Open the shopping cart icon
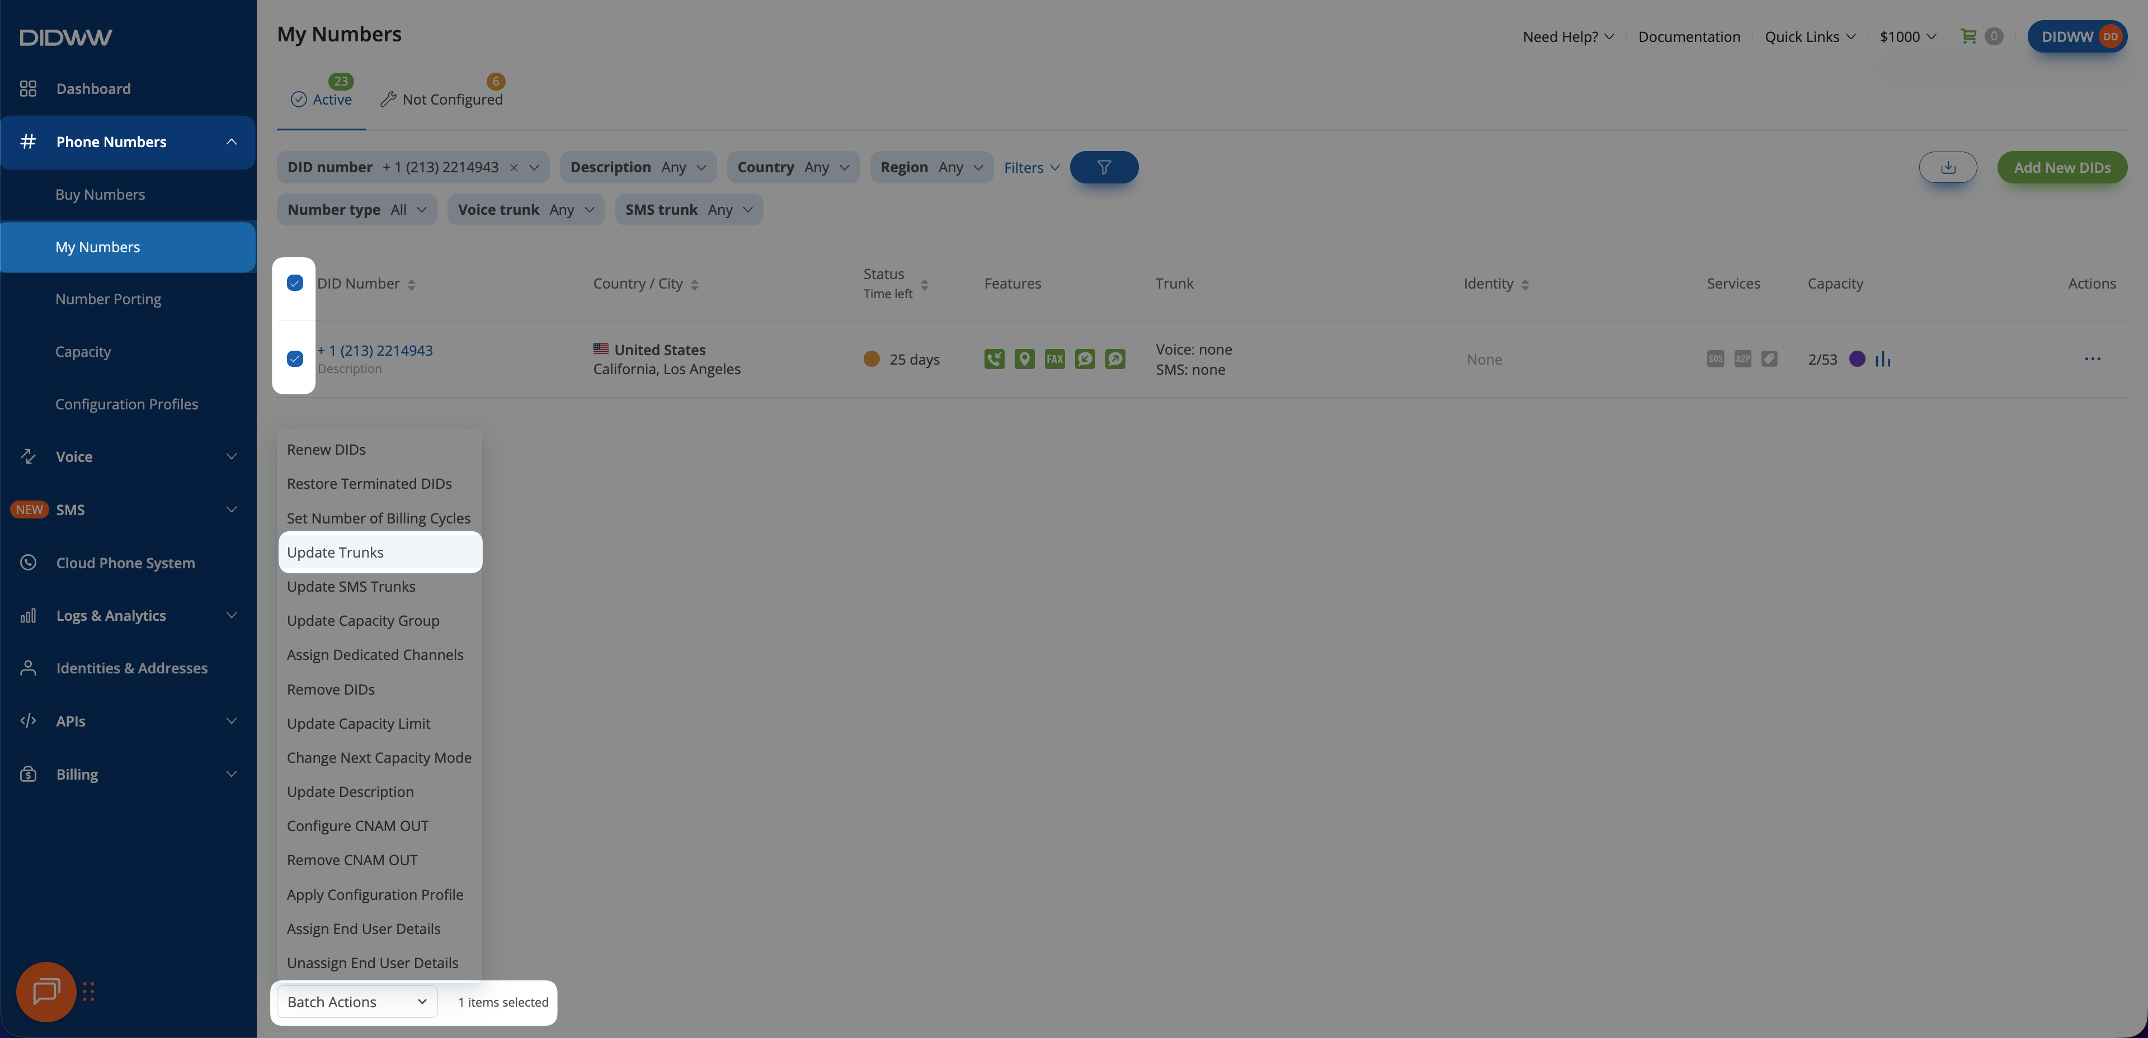 tap(1968, 37)
